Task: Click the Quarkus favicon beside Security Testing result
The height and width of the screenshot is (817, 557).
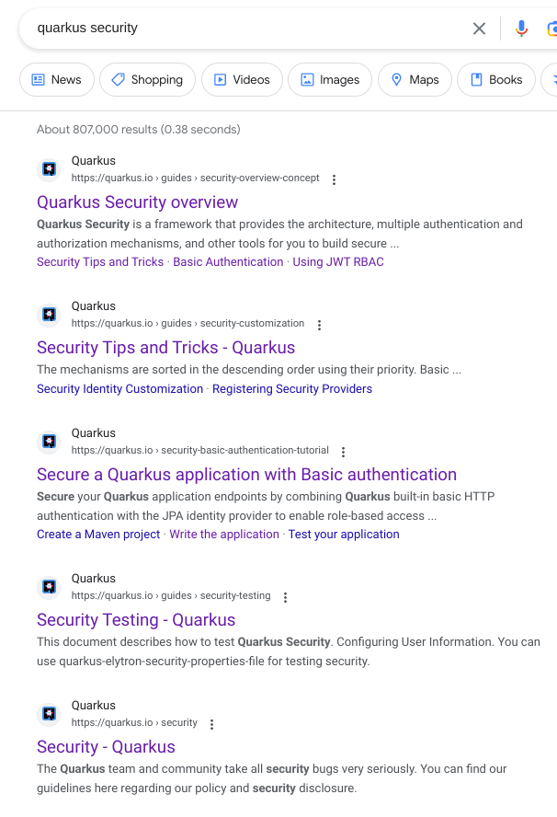Action: pyautogui.click(x=49, y=587)
